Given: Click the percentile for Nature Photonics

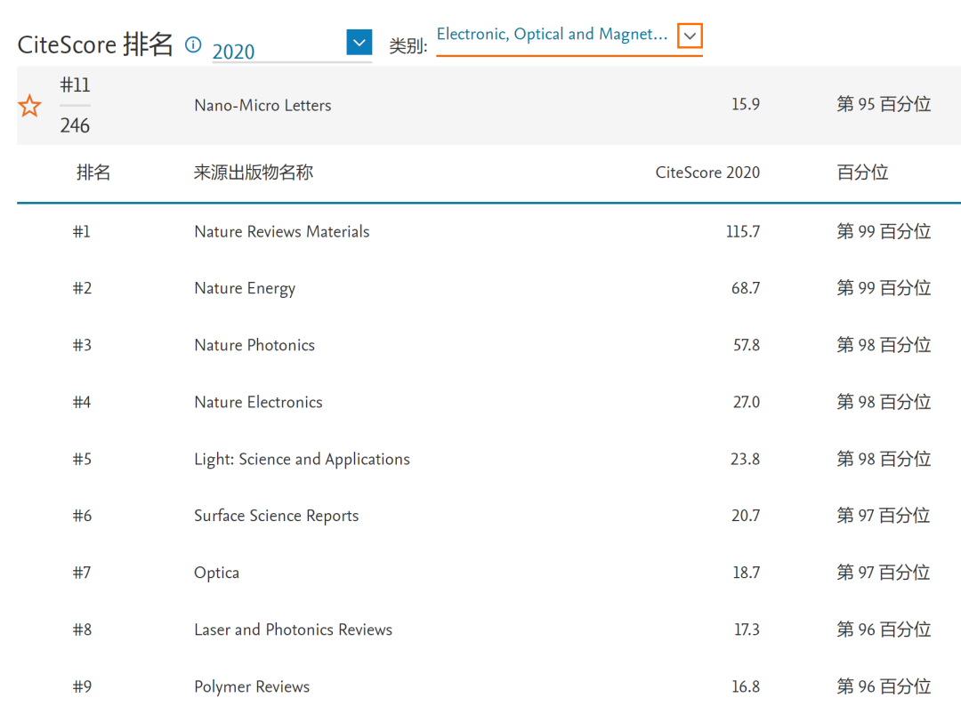Looking at the screenshot, I should click(884, 345).
